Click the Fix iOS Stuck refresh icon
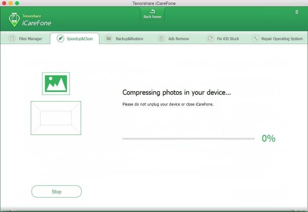 210,39
